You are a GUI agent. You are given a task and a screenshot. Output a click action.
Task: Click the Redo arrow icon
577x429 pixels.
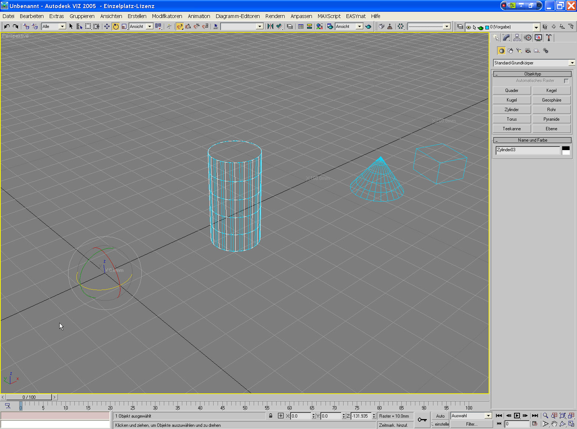(x=15, y=26)
